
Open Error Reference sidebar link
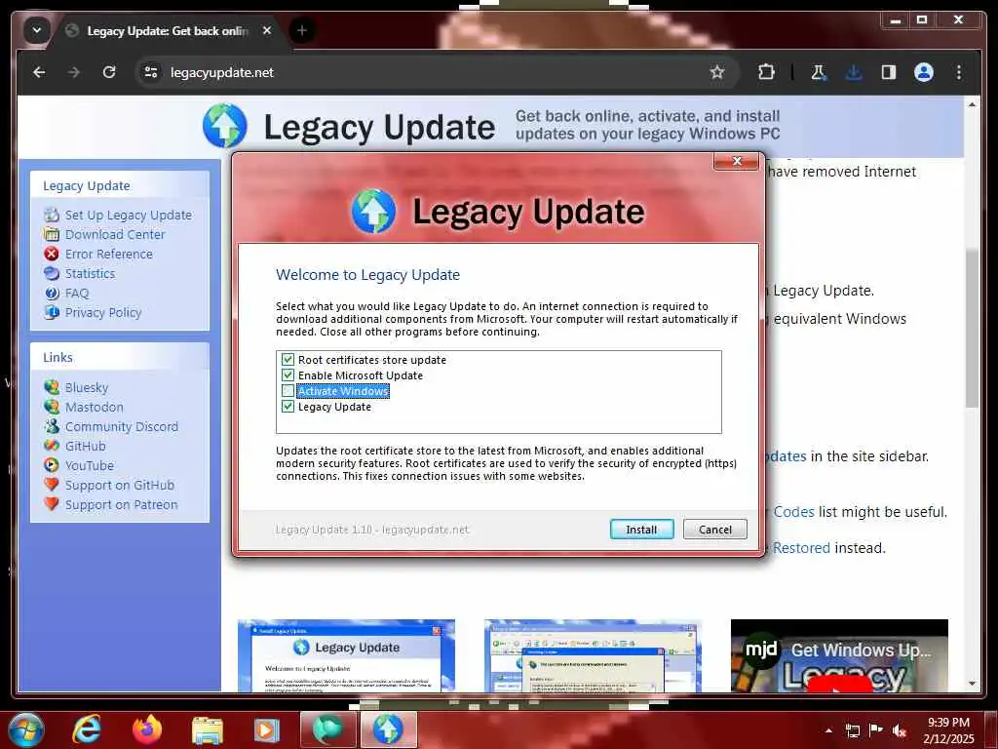(109, 255)
